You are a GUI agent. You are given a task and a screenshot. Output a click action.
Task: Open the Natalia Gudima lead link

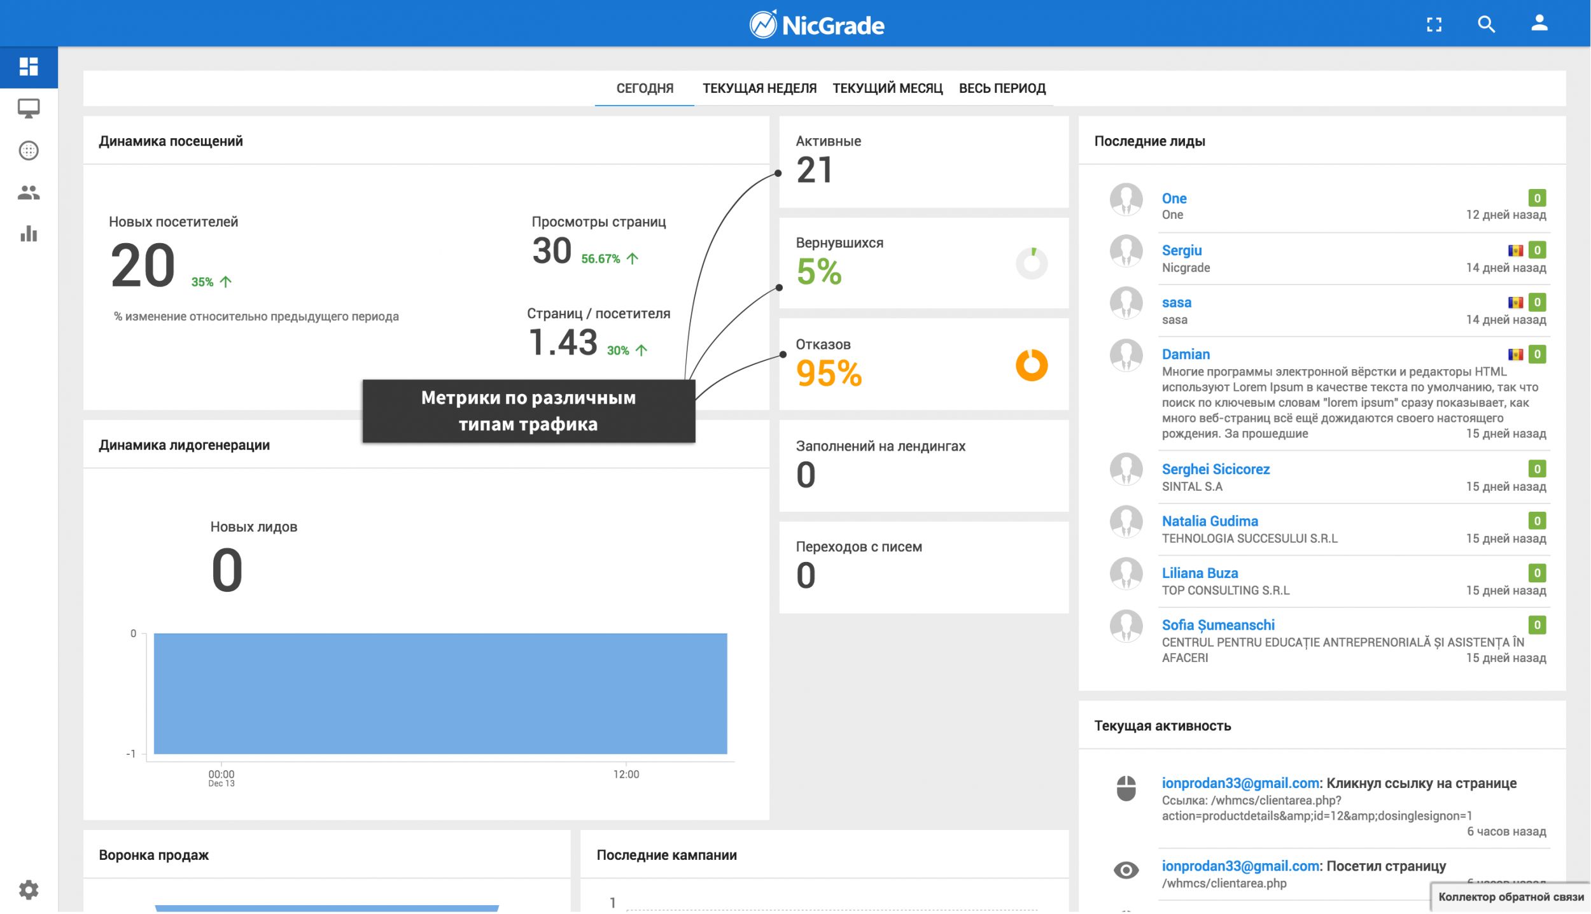coord(1209,521)
